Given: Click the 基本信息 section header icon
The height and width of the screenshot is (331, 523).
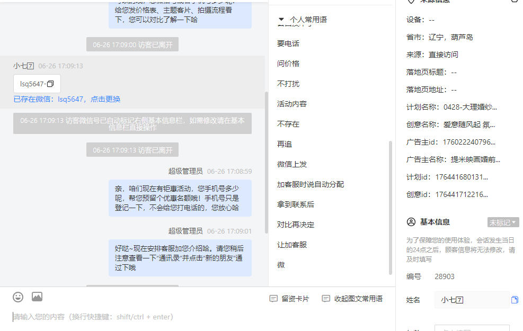Looking at the screenshot, I should point(411,222).
